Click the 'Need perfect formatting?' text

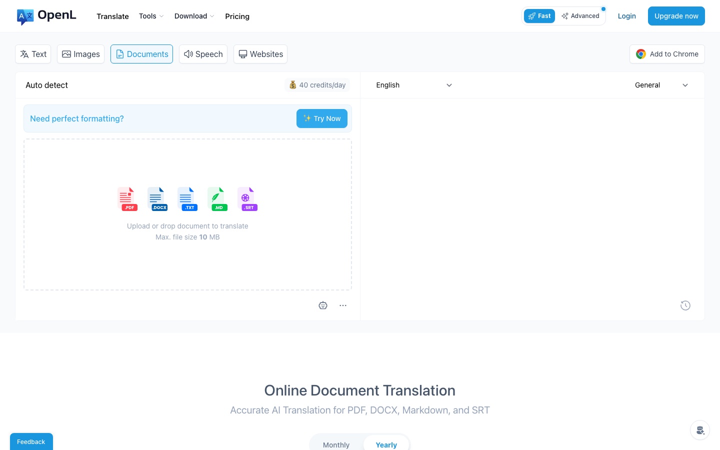click(x=76, y=118)
